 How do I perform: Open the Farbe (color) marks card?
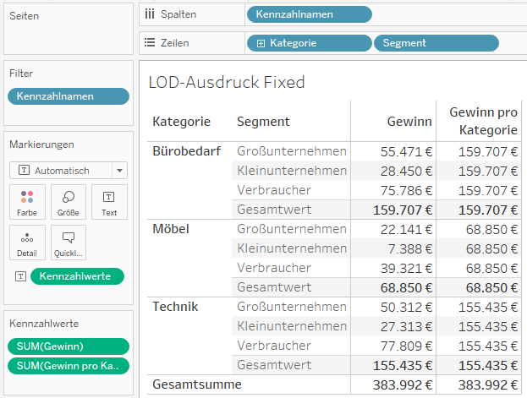(27, 202)
